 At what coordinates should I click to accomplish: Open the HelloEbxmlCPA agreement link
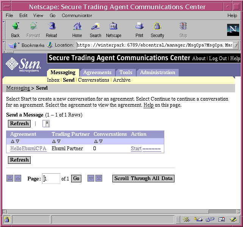tap(28, 148)
